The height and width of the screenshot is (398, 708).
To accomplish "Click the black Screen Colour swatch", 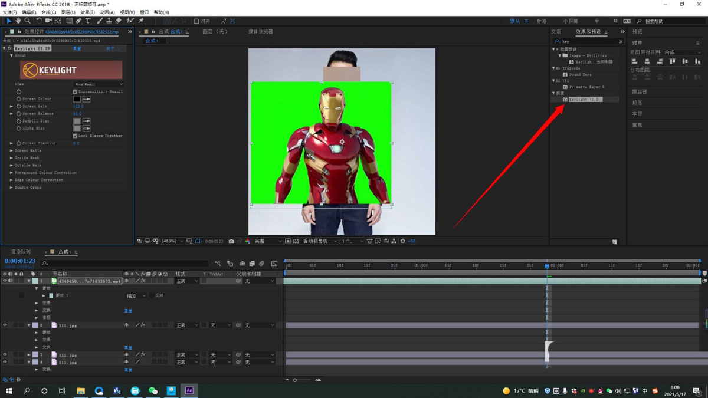I will point(77,99).
